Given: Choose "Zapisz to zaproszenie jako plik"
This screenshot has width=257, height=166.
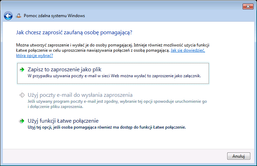Looking at the screenshot, I should [x=64, y=70].
